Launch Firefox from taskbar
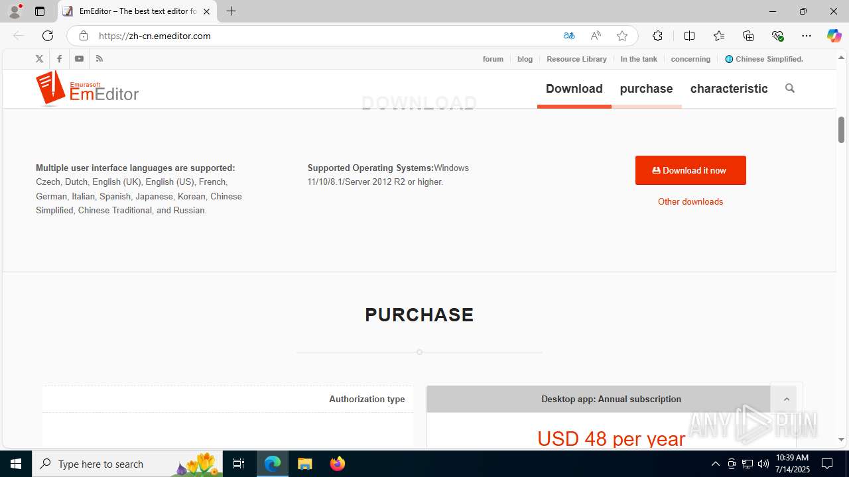Image resolution: width=849 pixels, height=477 pixels. pyautogui.click(x=338, y=464)
